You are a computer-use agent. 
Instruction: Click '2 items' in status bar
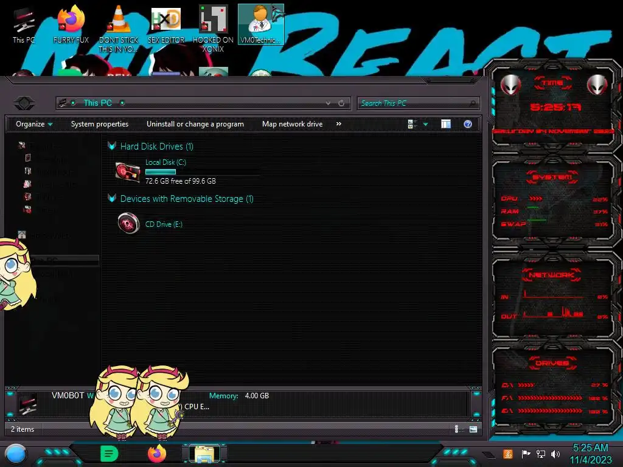pos(23,429)
